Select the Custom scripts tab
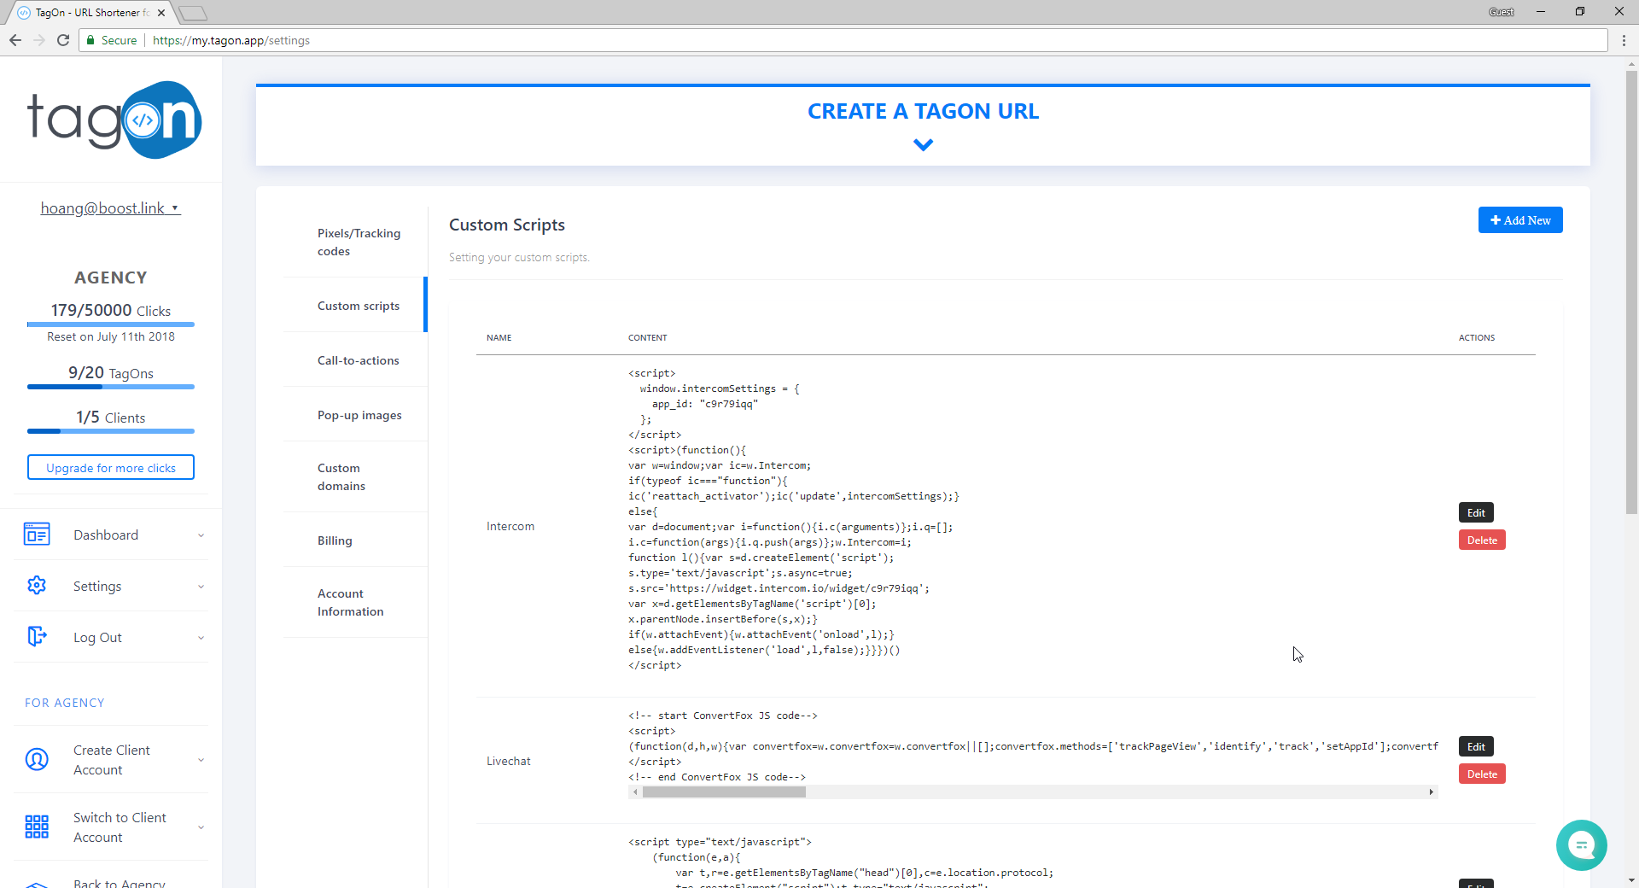1639x888 pixels. point(355,305)
